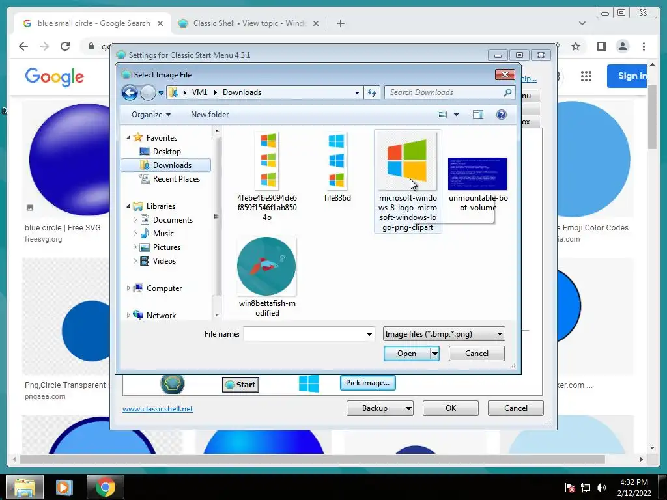The height and width of the screenshot is (500, 667).
Task: Collapse the Favorites tree group
Action: click(x=128, y=138)
